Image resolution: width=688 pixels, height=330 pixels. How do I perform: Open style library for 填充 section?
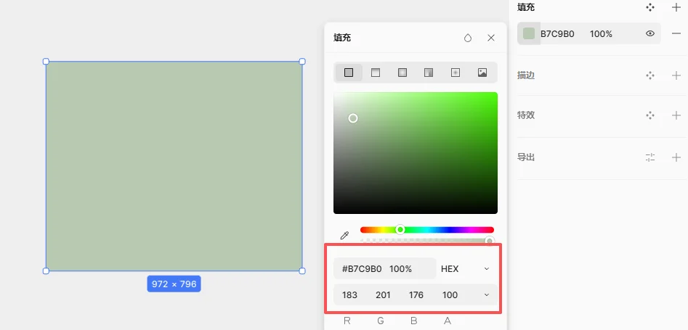650,7
